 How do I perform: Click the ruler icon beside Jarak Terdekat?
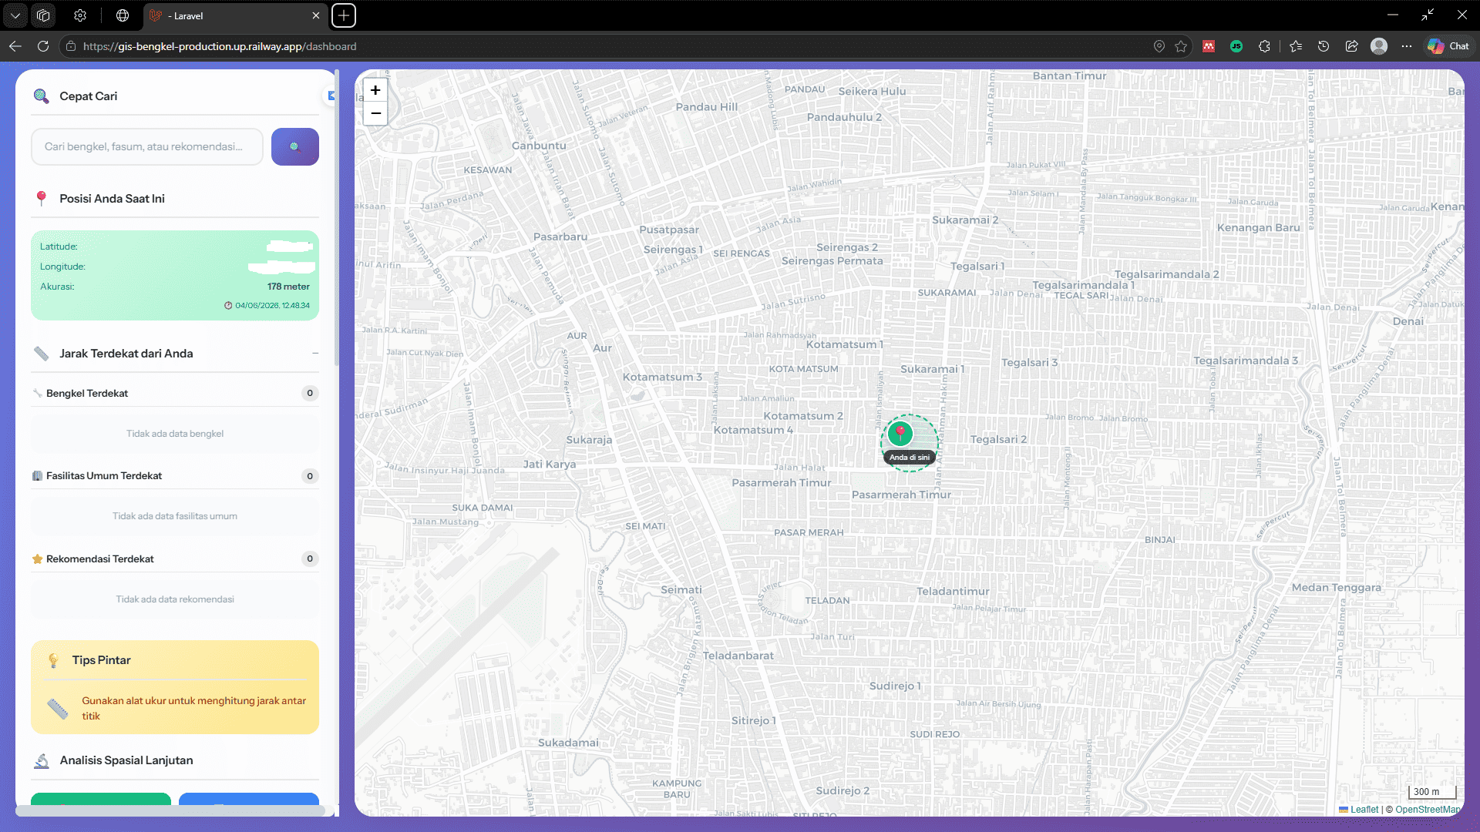[x=42, y=354]
